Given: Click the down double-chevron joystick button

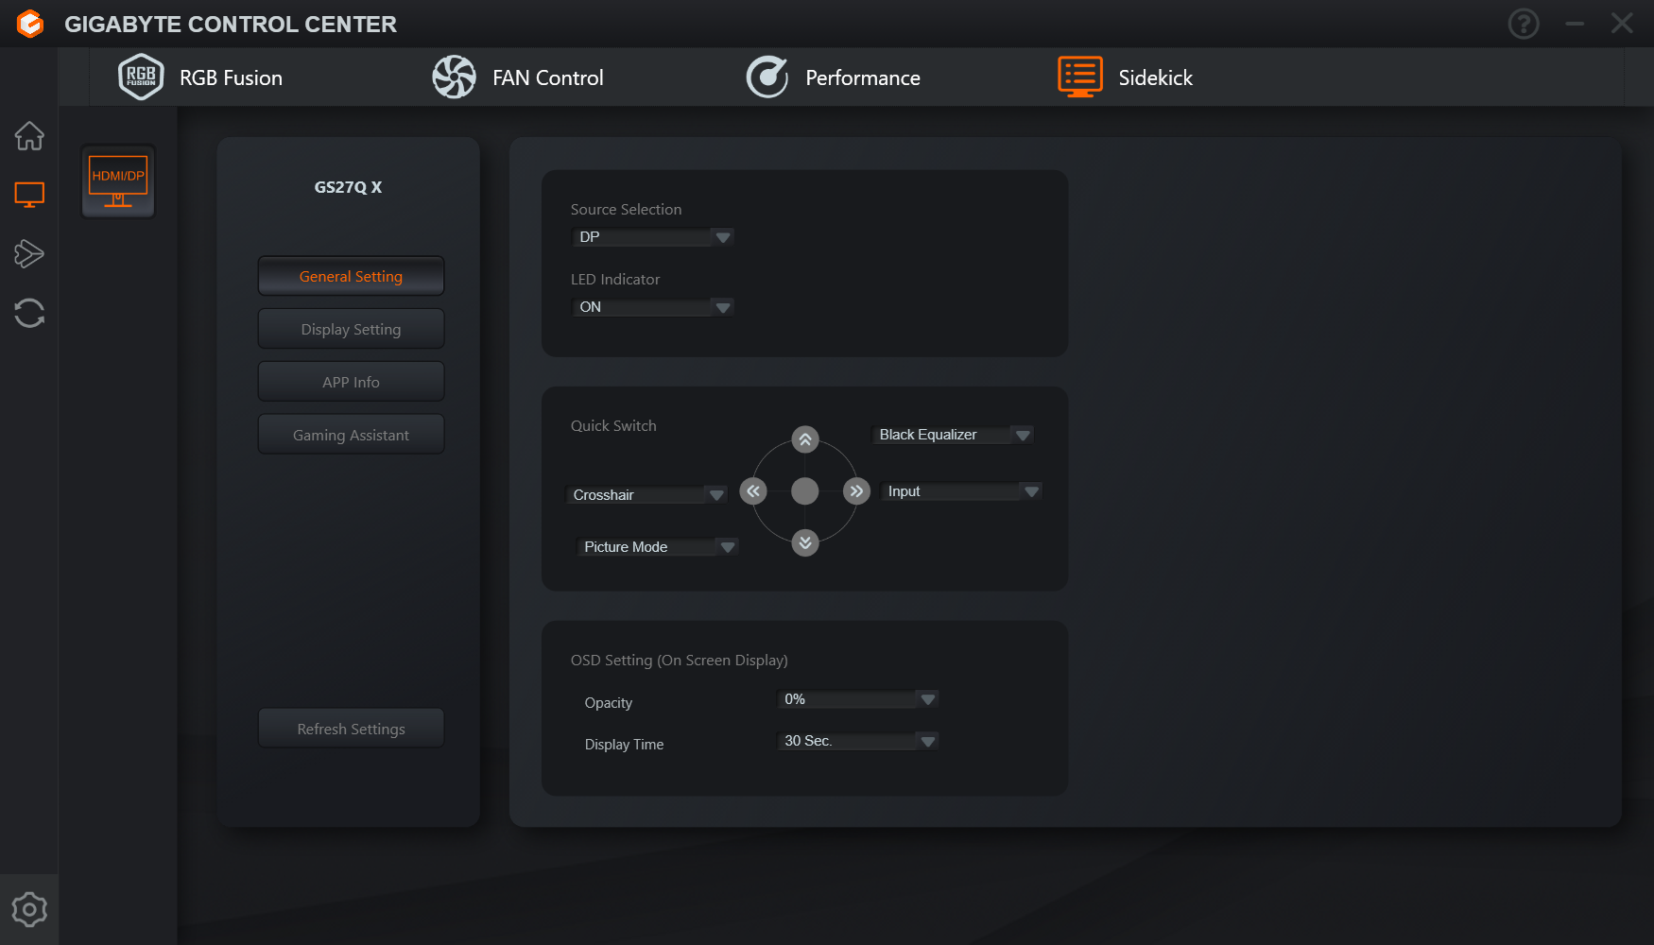Looking at the screenshot, I should (805, 542).
